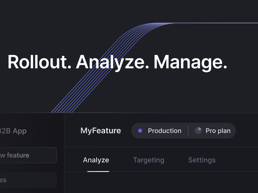The image size is (258, 193).
Task: Click the MyFeature title
Action: [x=101, y=131]
